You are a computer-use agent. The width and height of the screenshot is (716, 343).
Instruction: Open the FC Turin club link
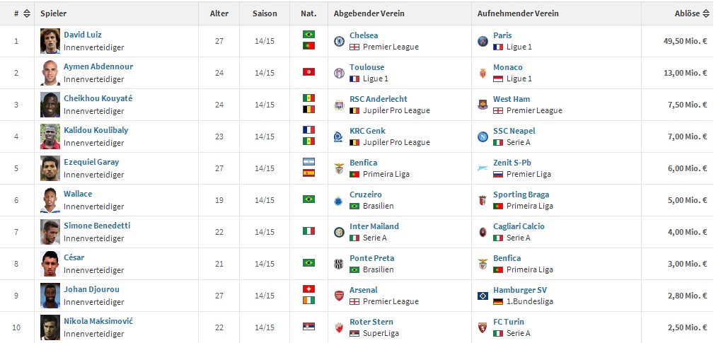pos(509,322)
